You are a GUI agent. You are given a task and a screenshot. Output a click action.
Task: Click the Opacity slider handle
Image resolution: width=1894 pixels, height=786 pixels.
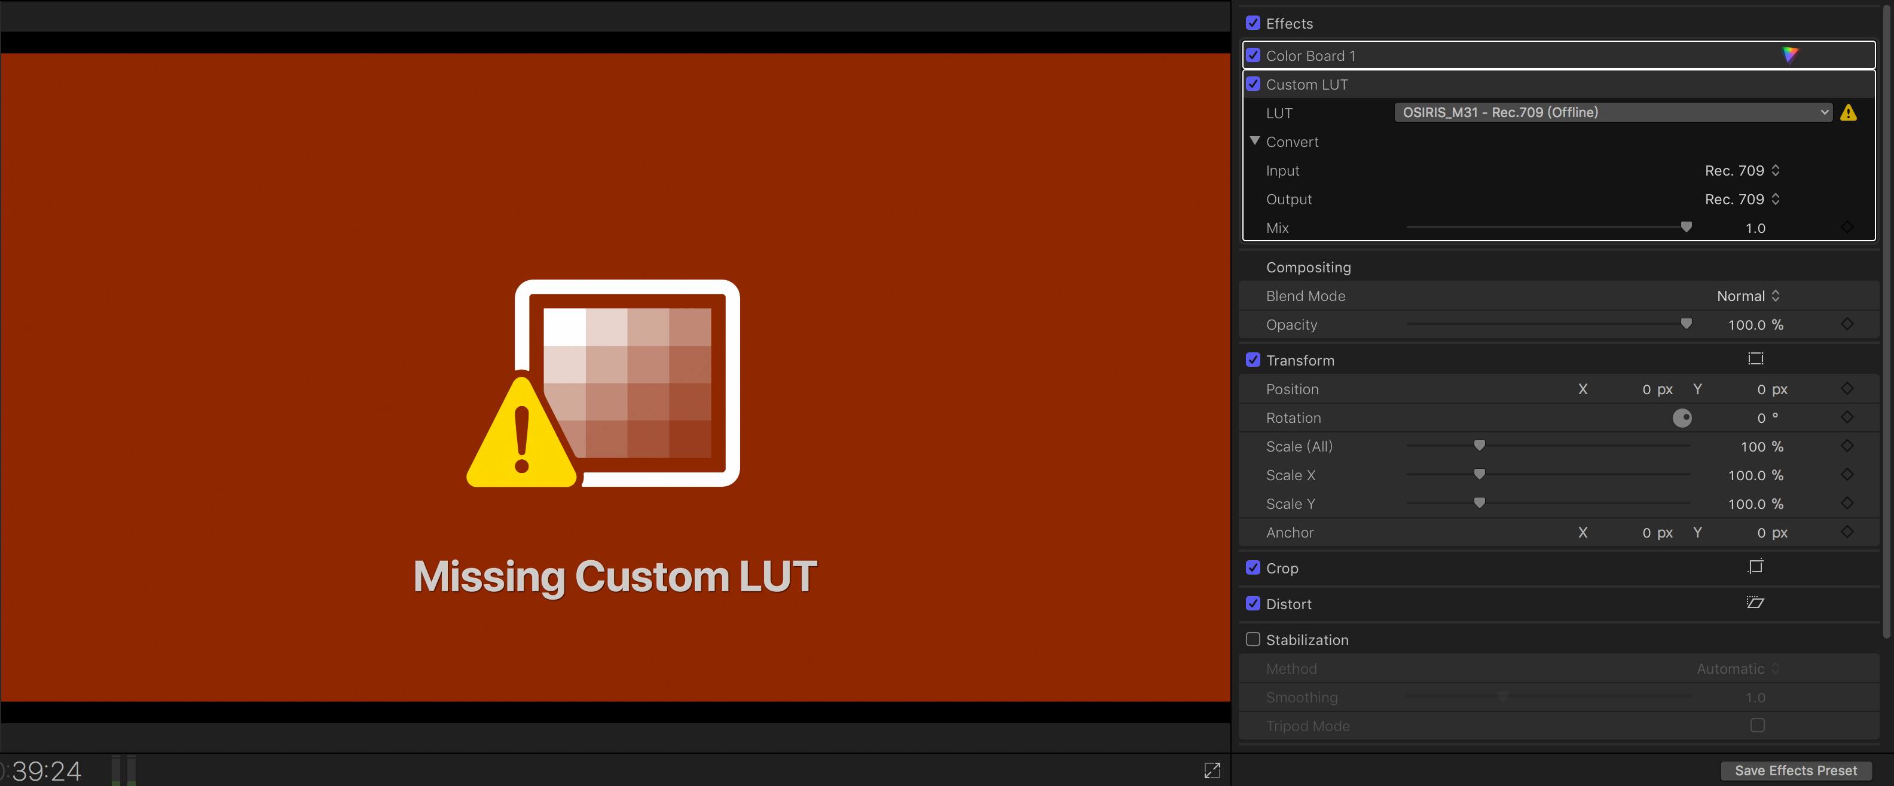click(x=1687, y=323)
